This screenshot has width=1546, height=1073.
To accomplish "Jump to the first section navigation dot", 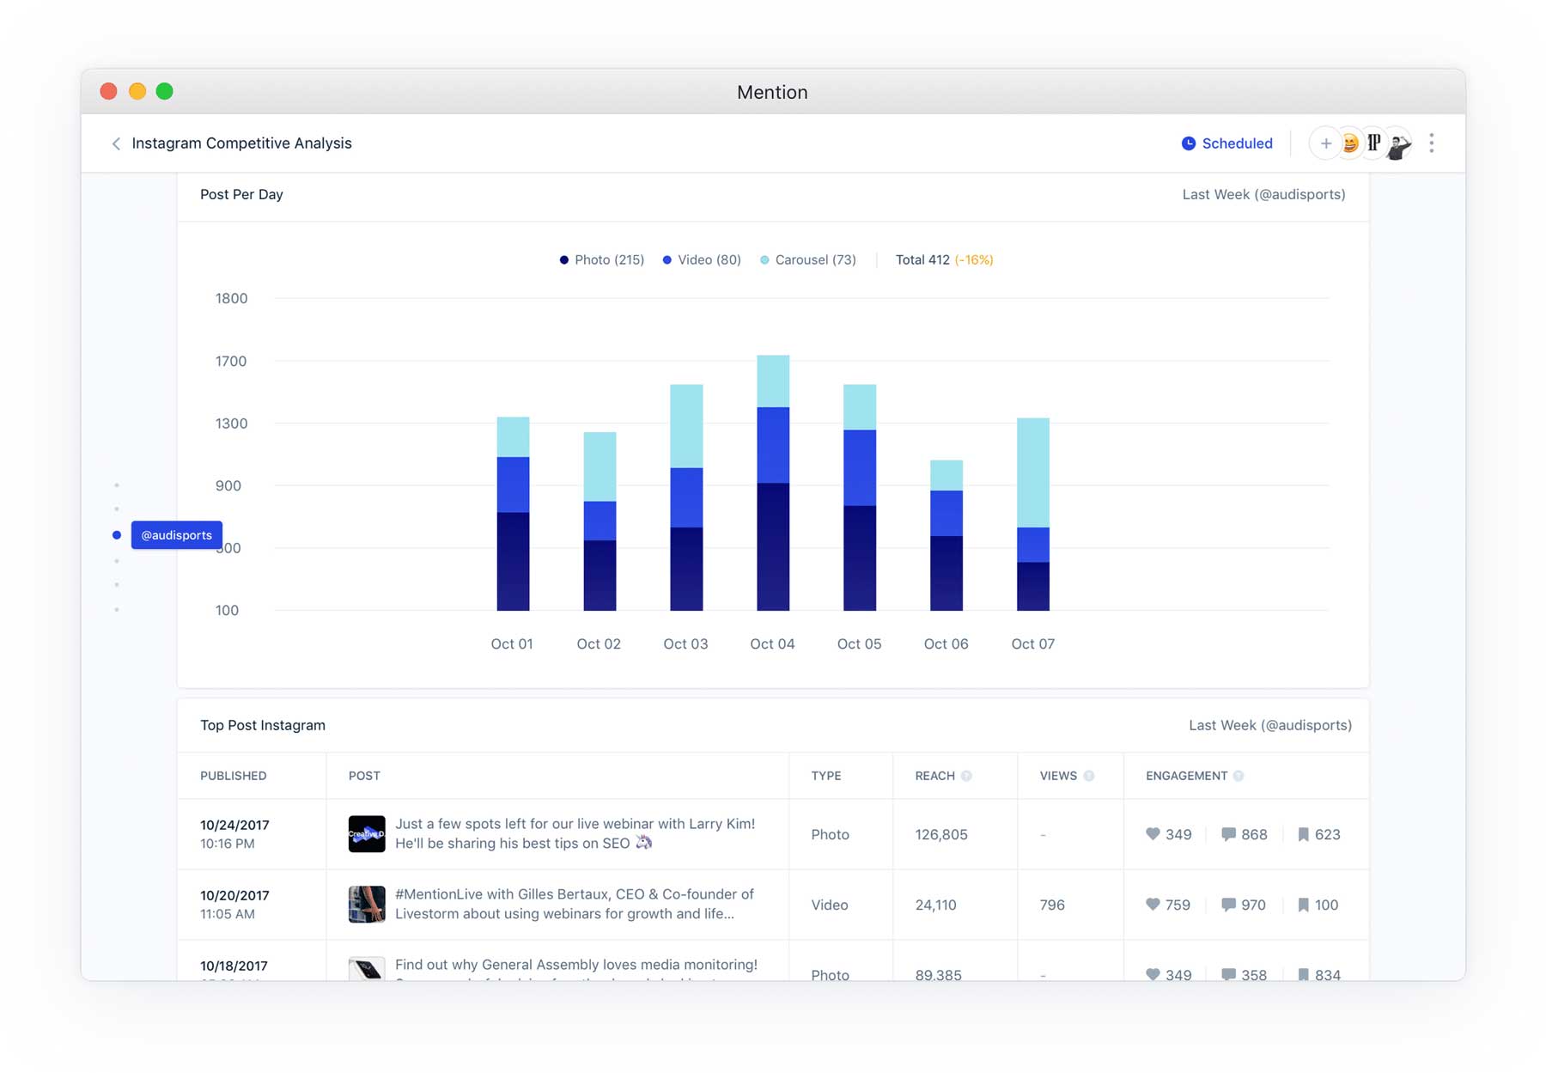I will (117, 485).
